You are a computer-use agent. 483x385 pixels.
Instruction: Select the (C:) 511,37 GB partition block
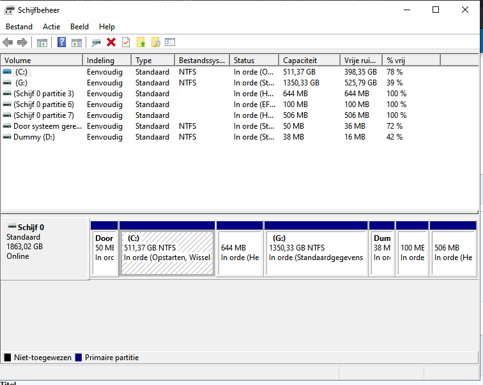167,252
